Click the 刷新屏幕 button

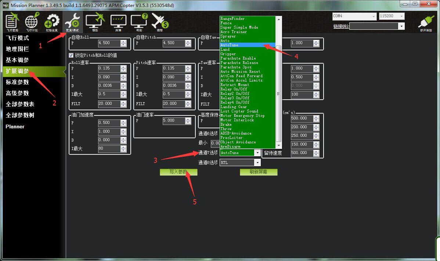259,172
